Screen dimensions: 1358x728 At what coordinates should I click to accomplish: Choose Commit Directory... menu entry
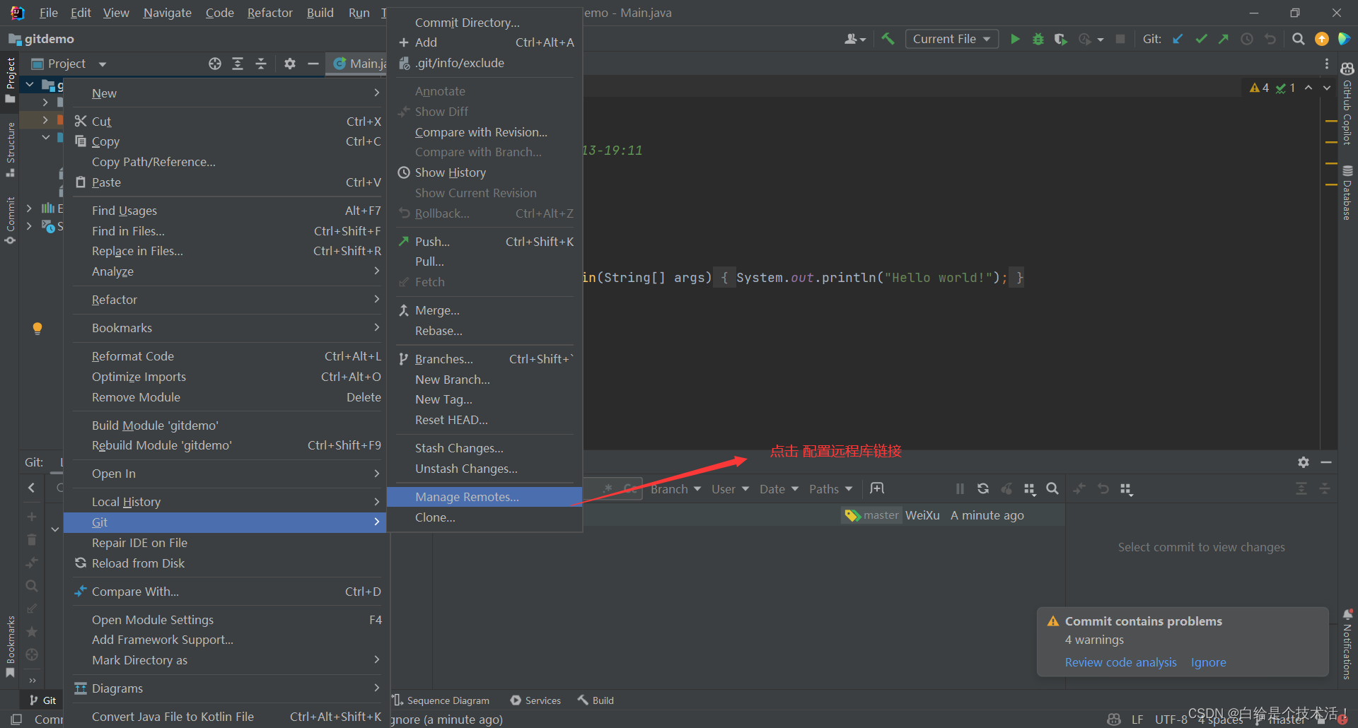(x=484, y=23)
